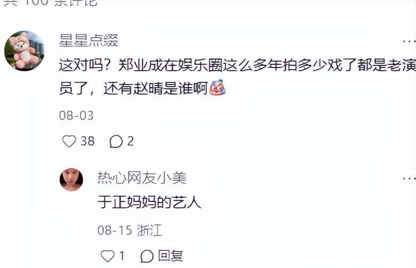This screenshot has height=268, width=416.
Task: Like 热心网友小美's reply
Action: pos(108,256)
